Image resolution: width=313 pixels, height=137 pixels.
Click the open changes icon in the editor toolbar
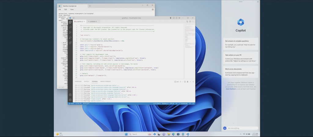pyautogui.click(x=187, y=21)
